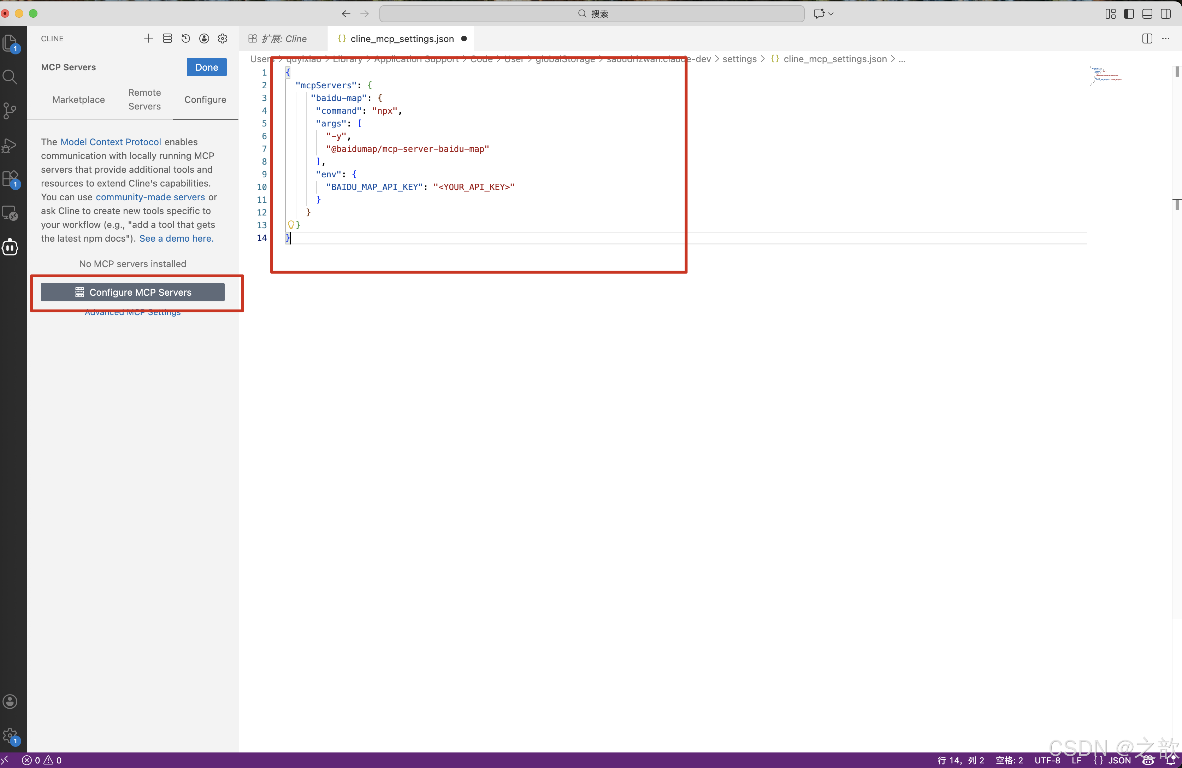
Task: Start a new Cline task with plus icon
Action: point(148,38)
